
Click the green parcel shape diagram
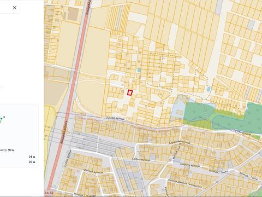click(x=2, y=120)
